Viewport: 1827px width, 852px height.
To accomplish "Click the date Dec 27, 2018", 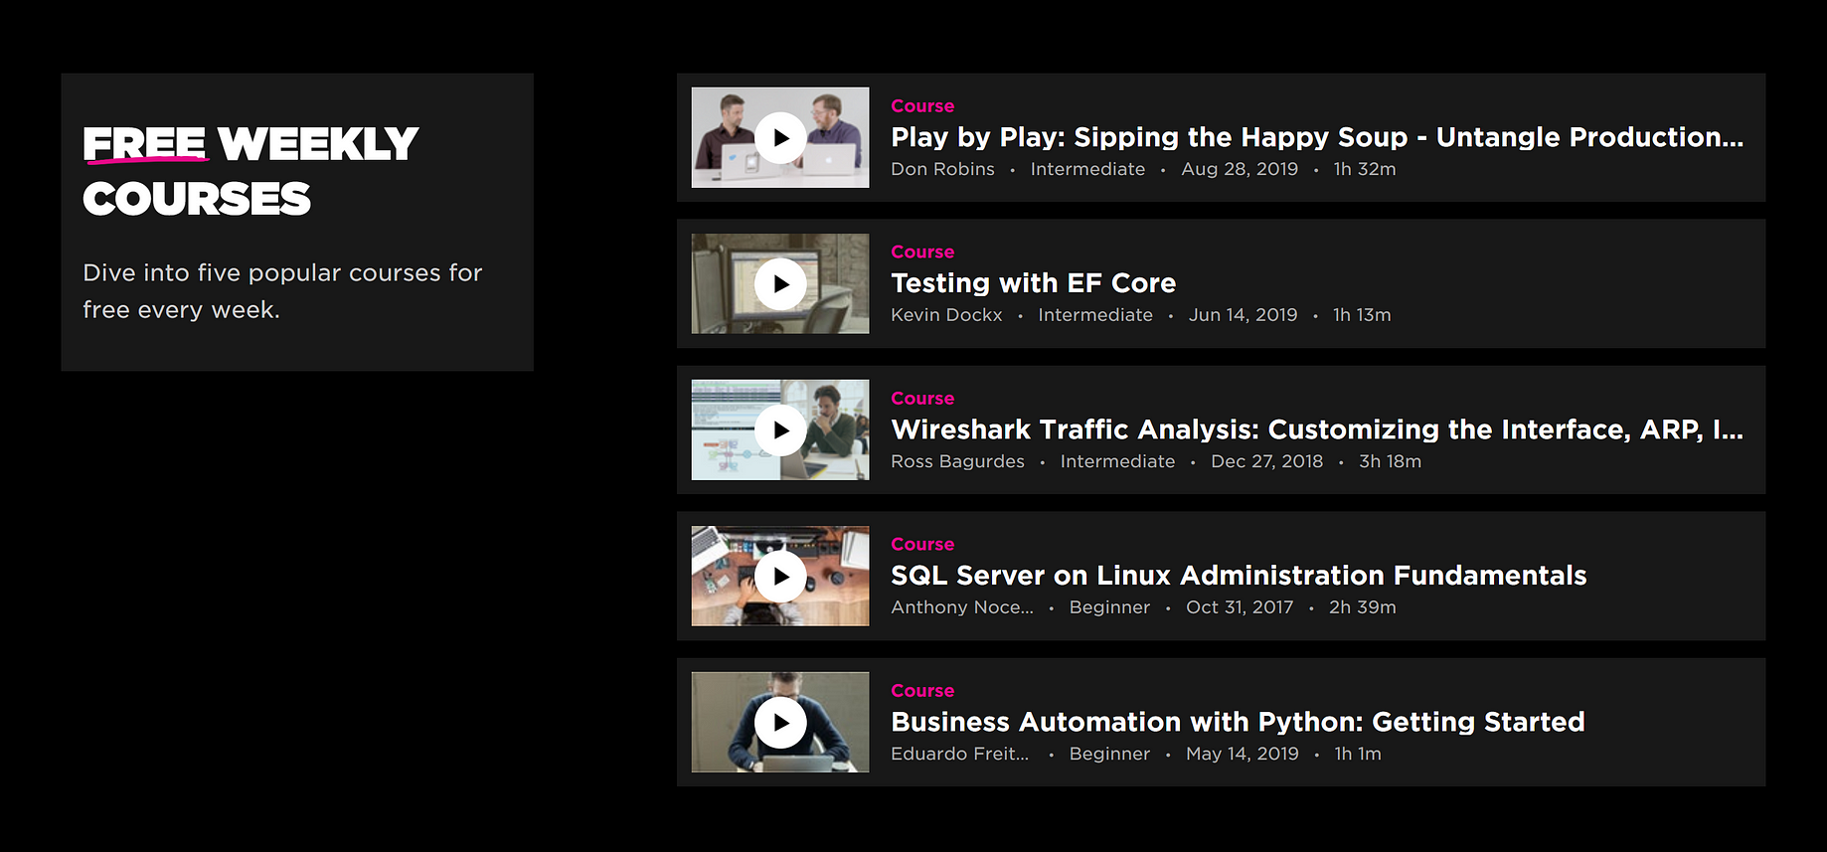I will (x=1266, y=461).
